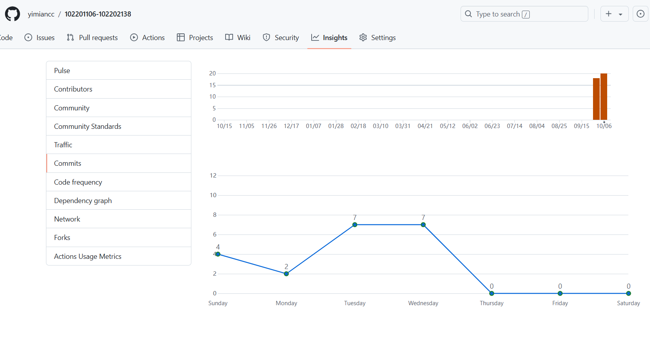
Task: Click the Wiki book icon
Action: tap(229, 38)
